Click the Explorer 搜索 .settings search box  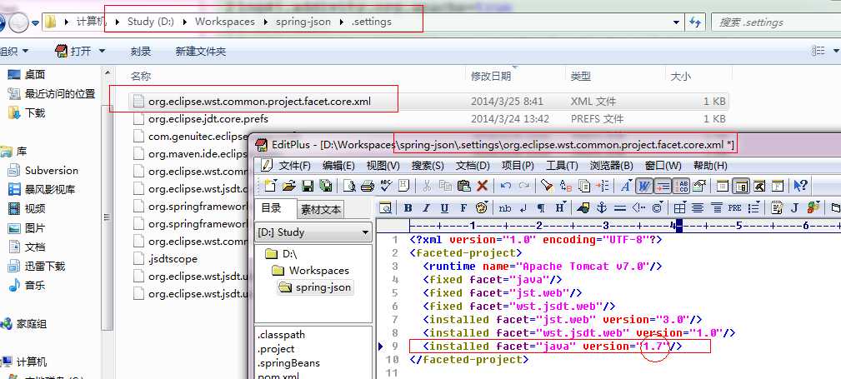[775, 22]
